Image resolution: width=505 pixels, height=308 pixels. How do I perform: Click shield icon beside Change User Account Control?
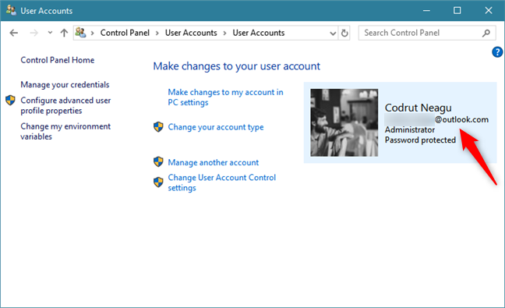(x=158, y=182)
